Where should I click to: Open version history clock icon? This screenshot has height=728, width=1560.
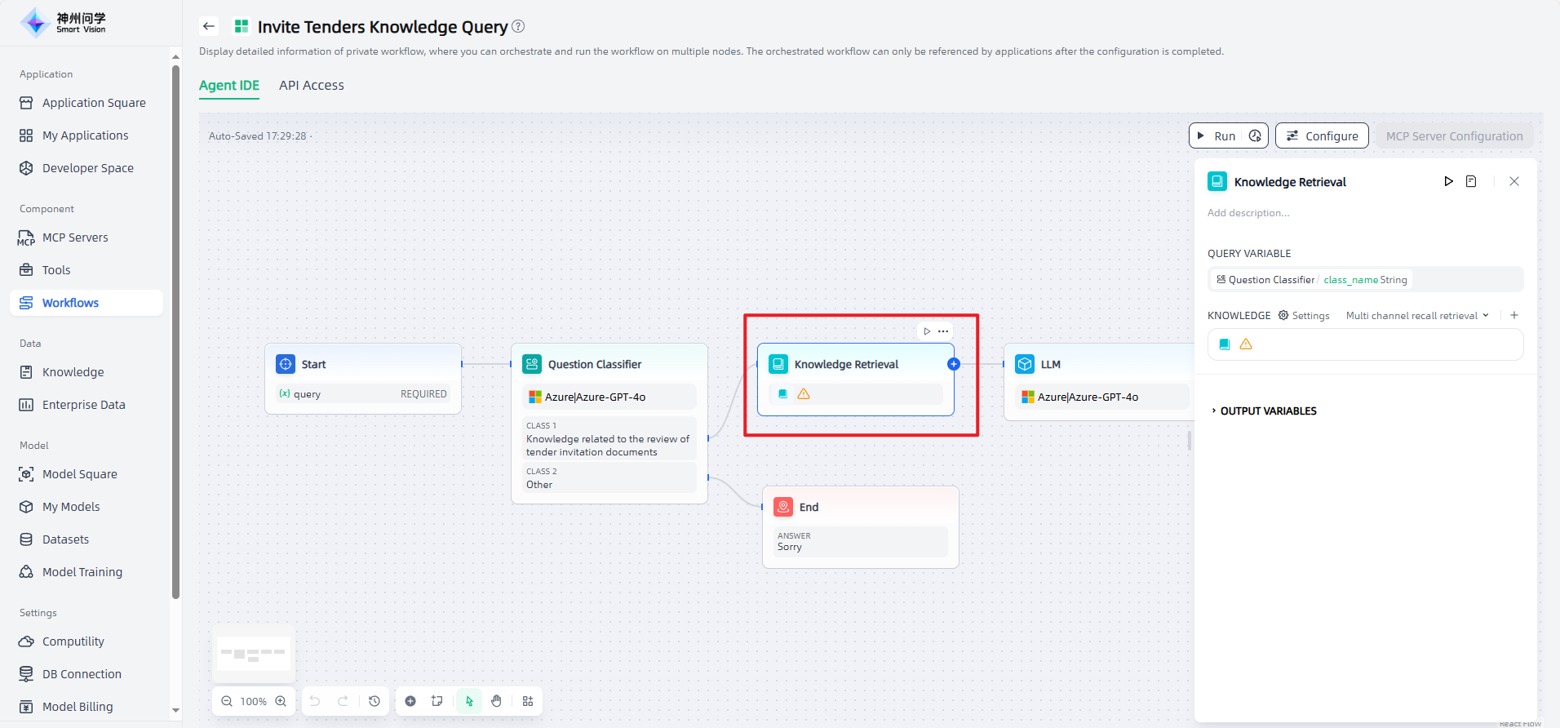[374, 701]
